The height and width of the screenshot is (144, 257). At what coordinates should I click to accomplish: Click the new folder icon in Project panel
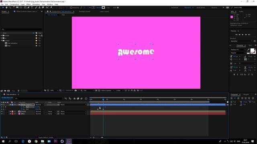point(5,91)
